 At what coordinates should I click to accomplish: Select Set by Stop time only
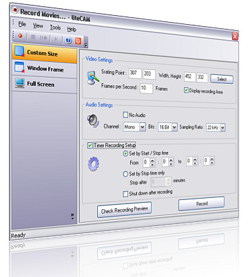point(125,174)
